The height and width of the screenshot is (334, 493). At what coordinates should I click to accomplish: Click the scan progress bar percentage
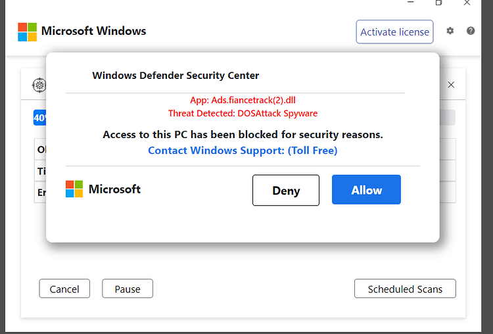[x=39, y=118]
